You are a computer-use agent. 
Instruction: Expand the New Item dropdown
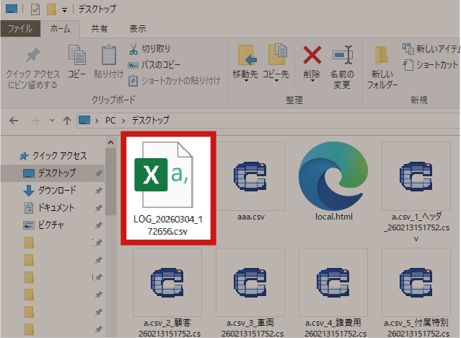pos(433,49)
